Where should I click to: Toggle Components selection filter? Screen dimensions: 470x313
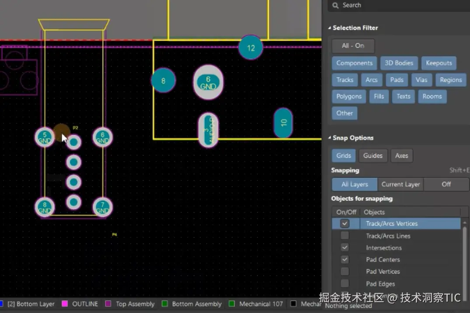(x=354, y=63)
